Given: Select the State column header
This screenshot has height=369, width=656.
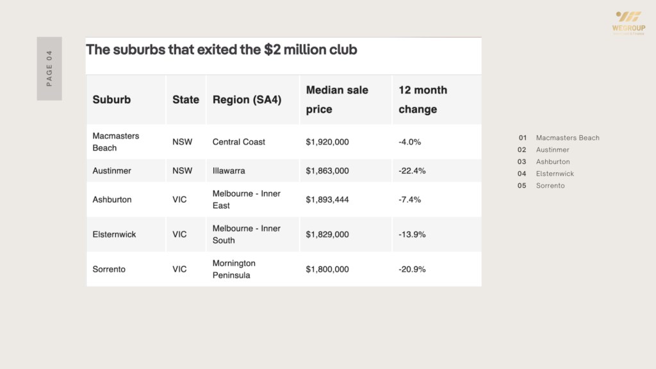Looking at the screenshot, I should point(186,99).
